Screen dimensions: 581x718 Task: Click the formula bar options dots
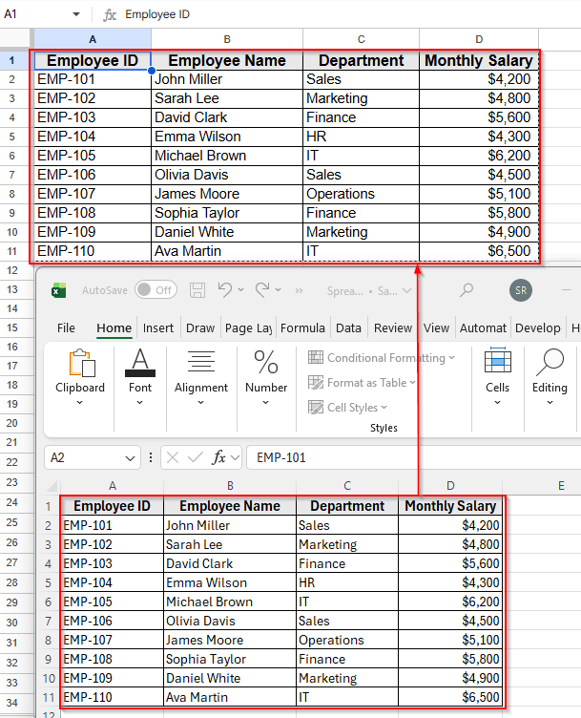click(x=151, y=457)
